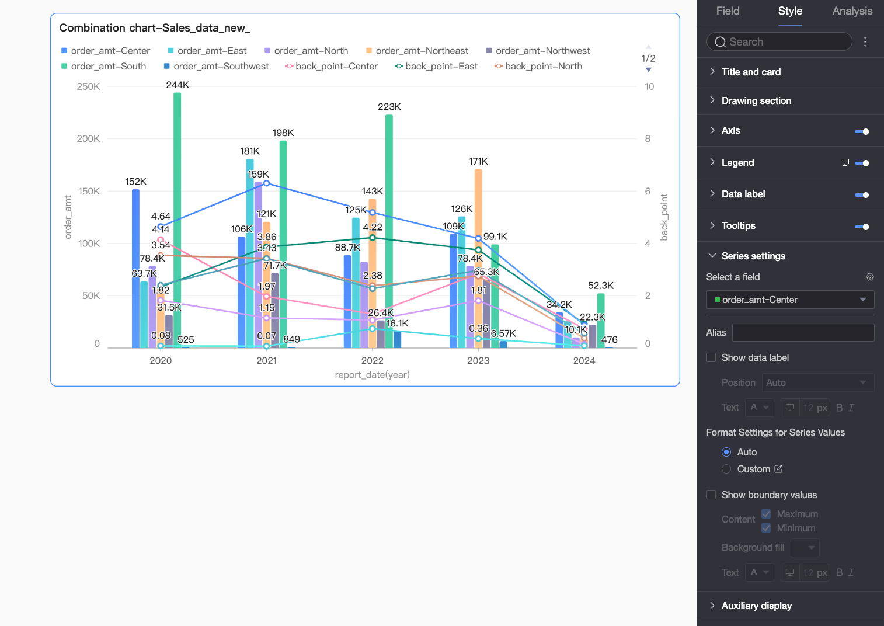Toggle the Maximum content checkbox
884x626 pixels.
(x=766, y=514)
